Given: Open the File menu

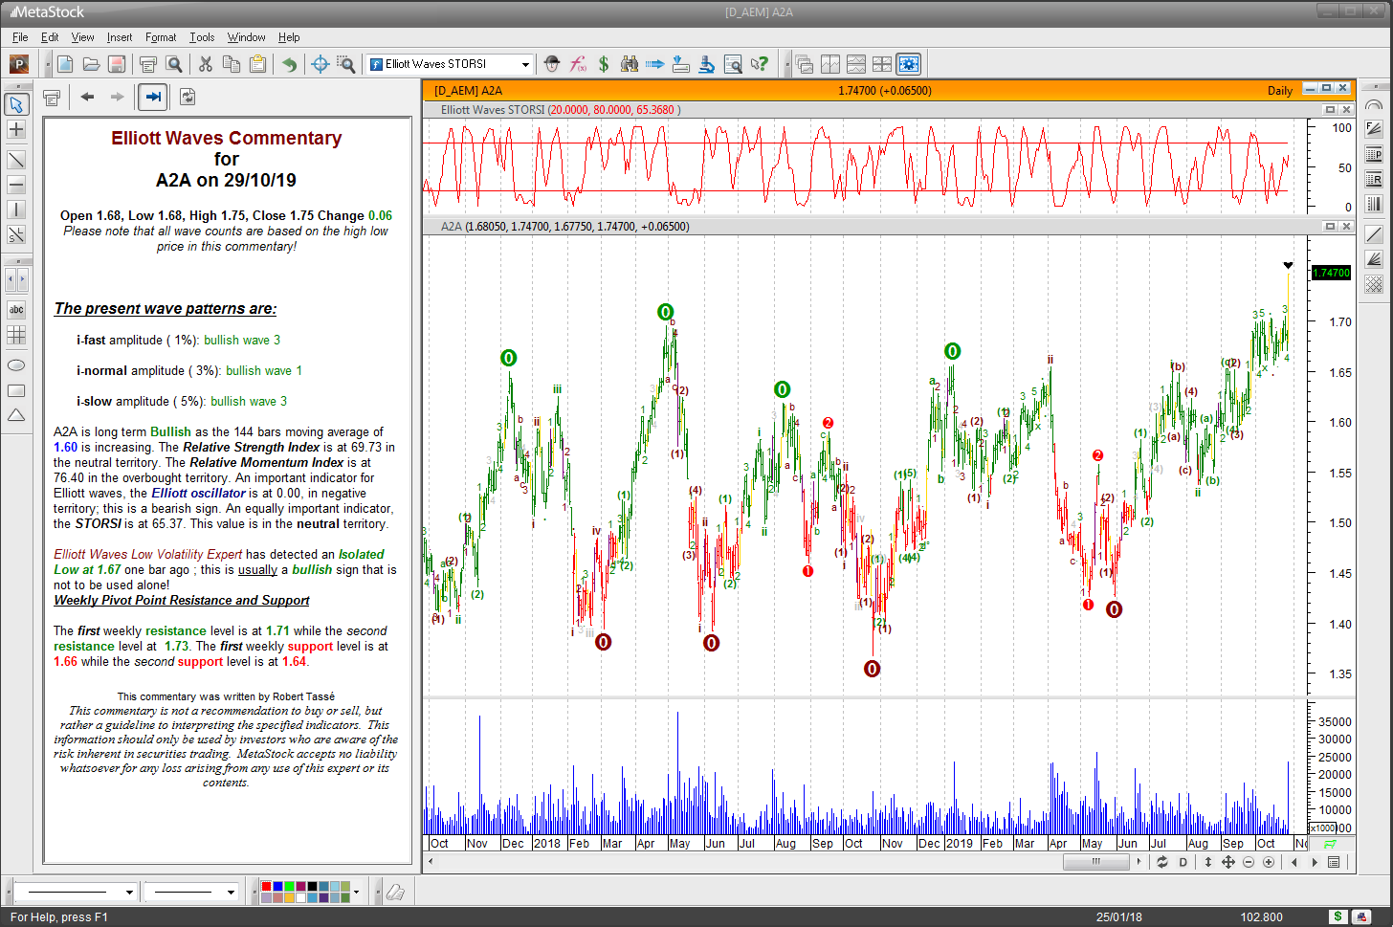Looking at the screenshot, I should point(20,37).
